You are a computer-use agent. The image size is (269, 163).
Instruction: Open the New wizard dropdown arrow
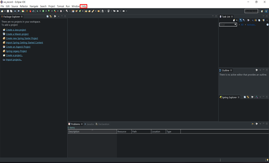(x=5, y=11)
